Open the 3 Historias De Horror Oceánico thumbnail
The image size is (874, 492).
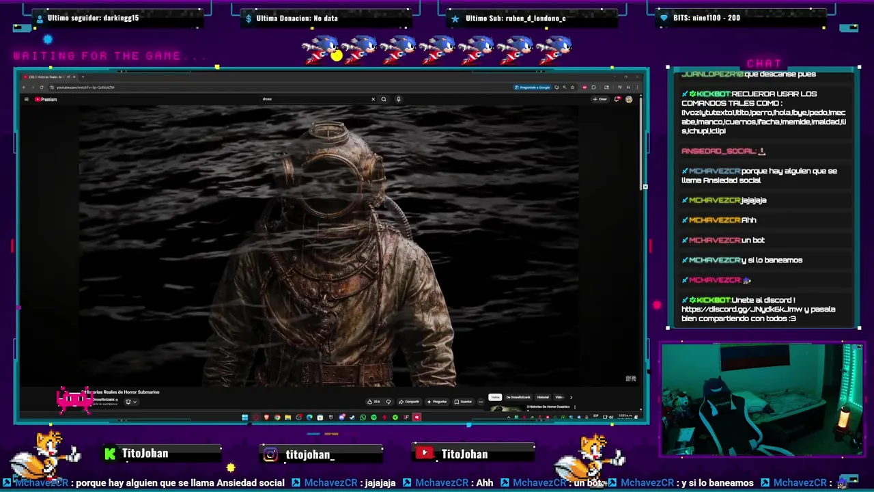[507, 408]
